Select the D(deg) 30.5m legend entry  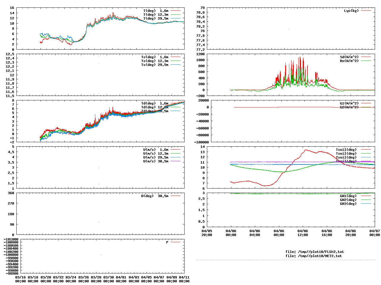pyautogui.click(x=154, y=196)
